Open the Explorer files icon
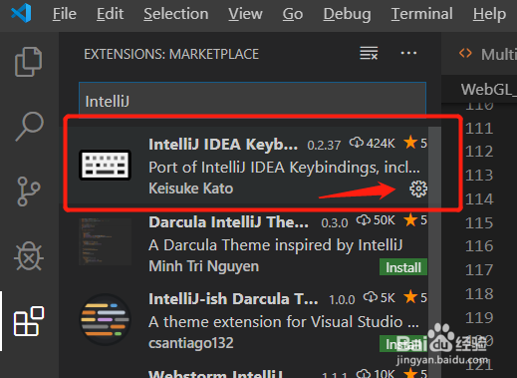 click(29, 62)
